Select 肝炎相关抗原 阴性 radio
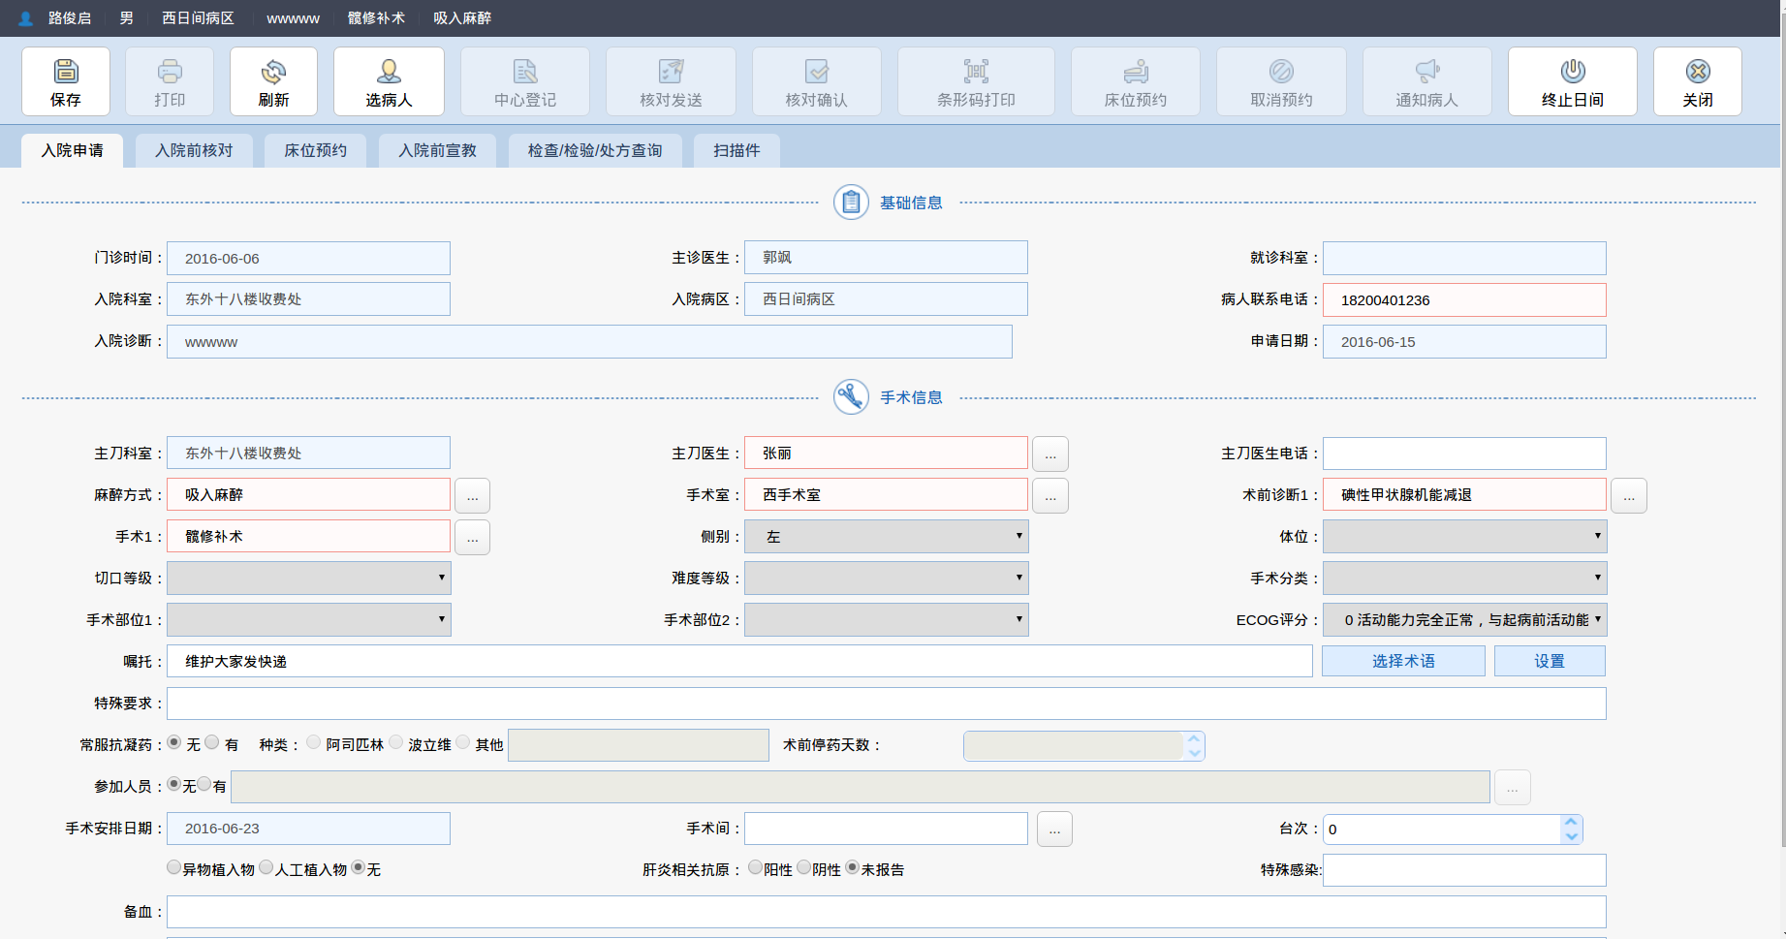 [804, 867]
